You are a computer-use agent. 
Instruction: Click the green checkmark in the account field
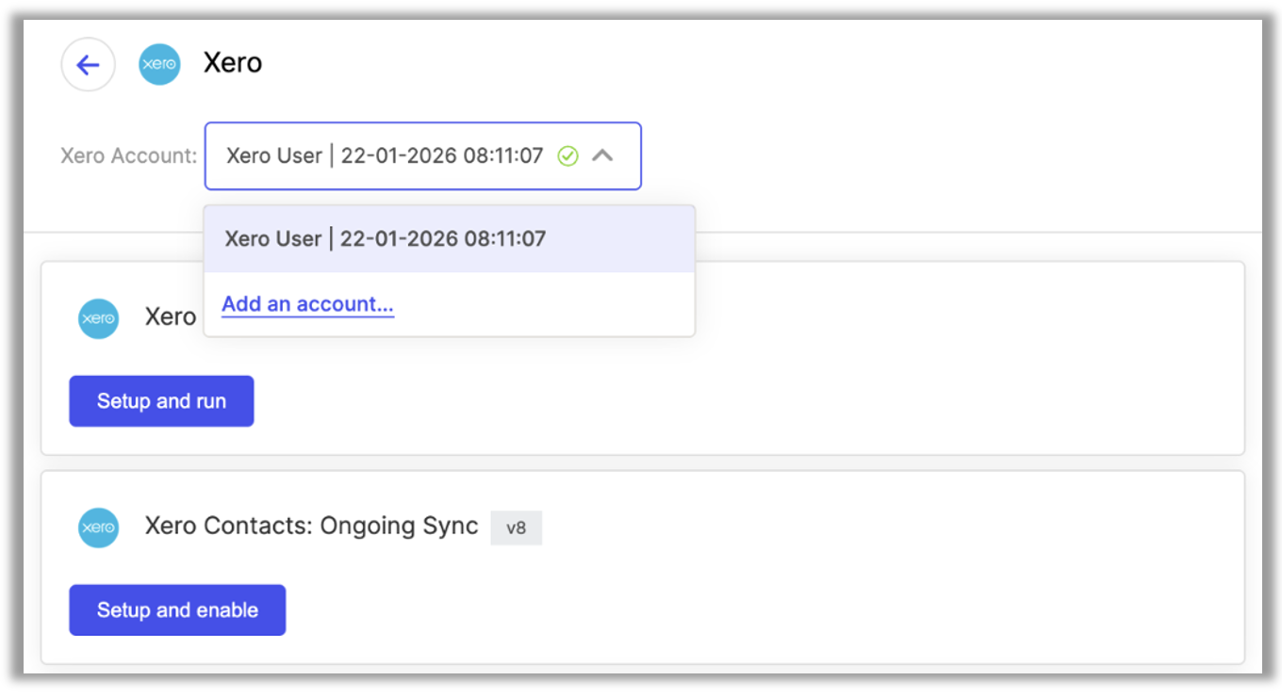pos(567,156)
